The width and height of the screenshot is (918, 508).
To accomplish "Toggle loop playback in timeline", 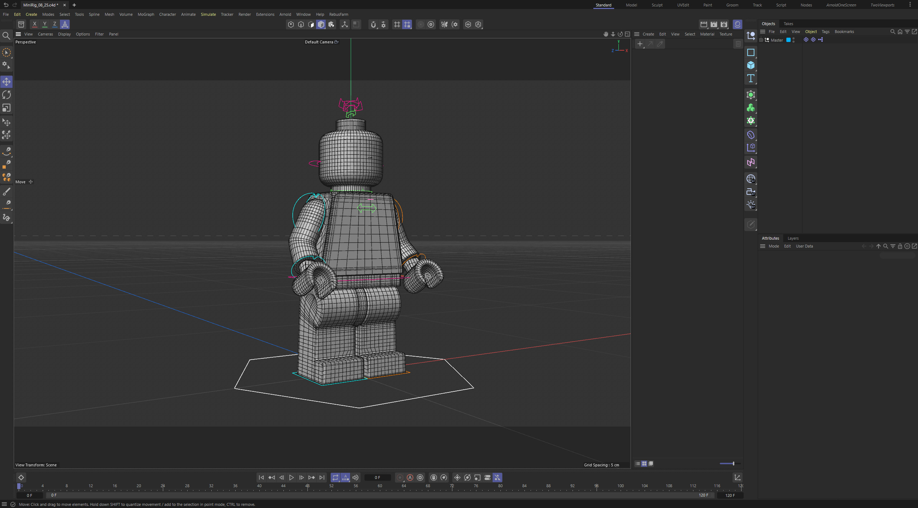I will click(335, 478).
